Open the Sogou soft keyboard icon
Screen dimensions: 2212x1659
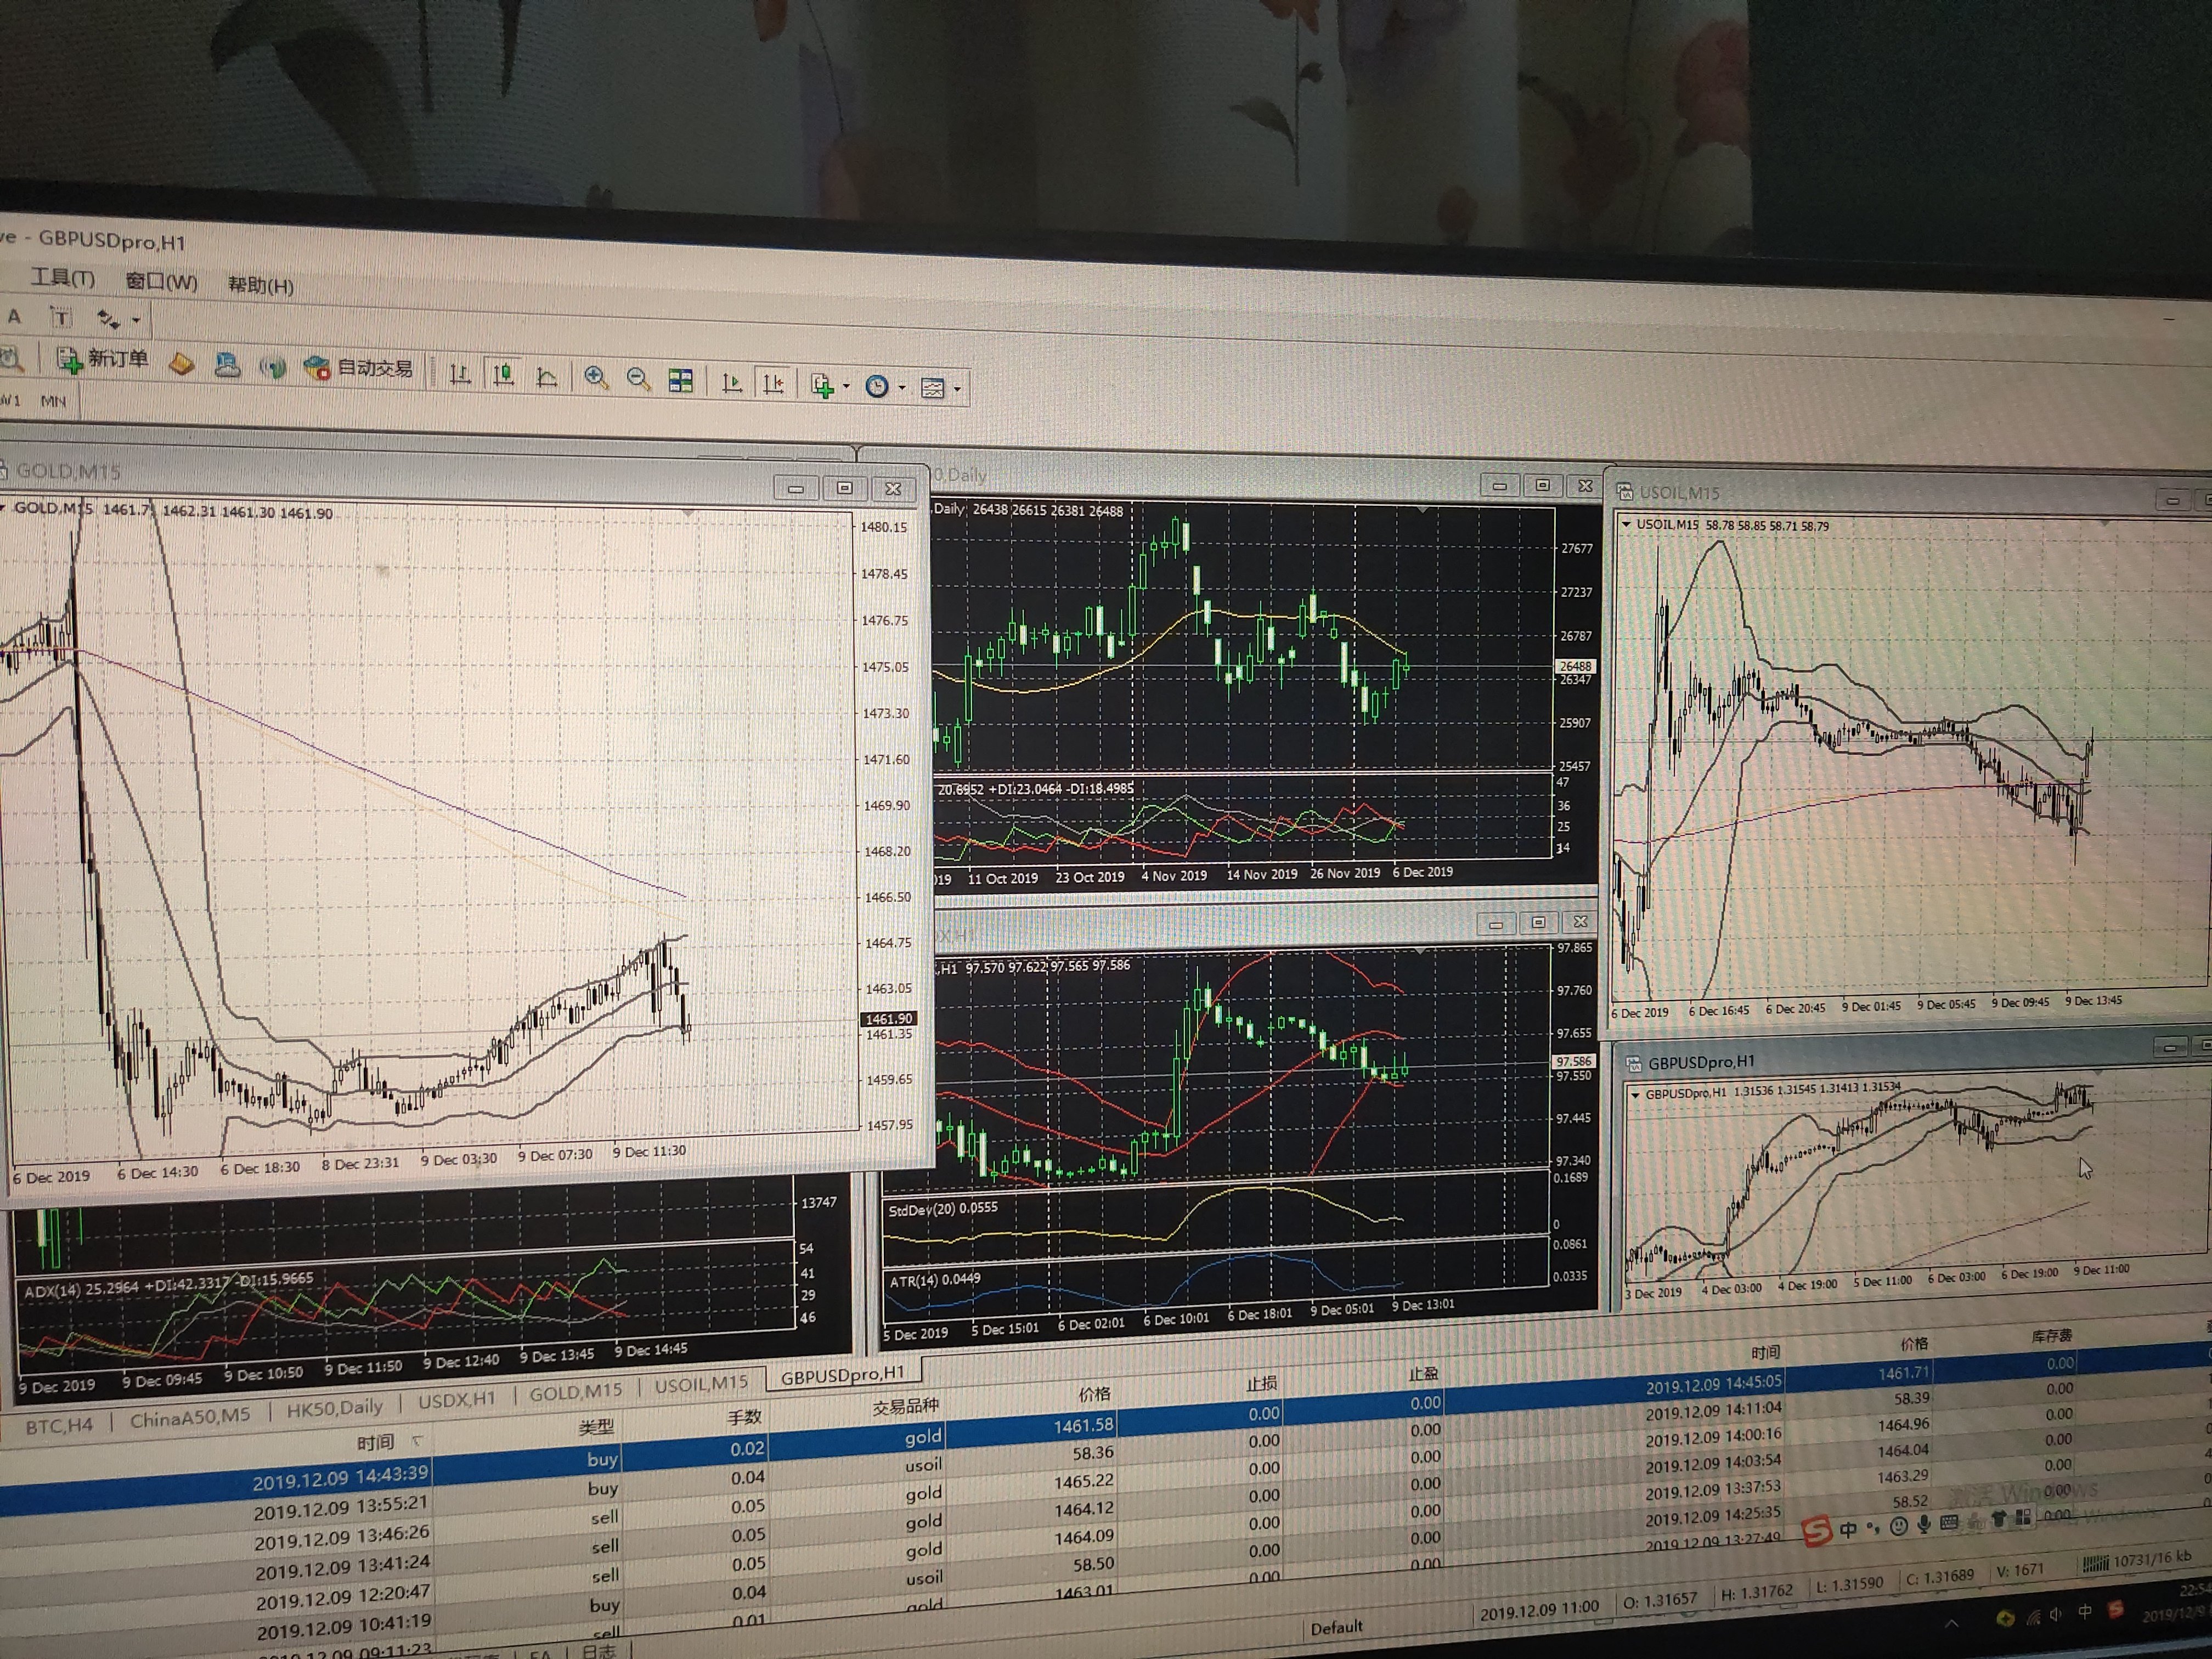coord(1948,1523)
